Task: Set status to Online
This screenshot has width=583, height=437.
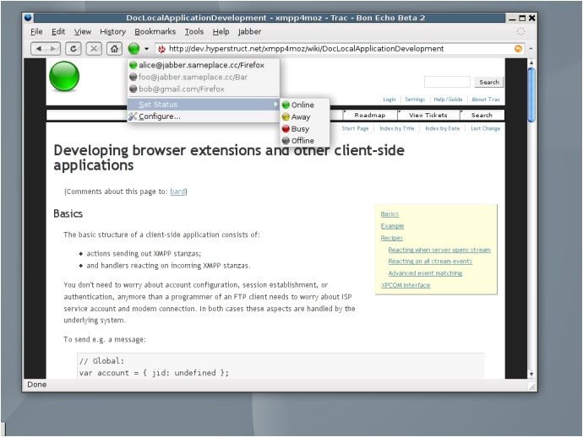Action: pyautogui.click(x=304, y=105)
